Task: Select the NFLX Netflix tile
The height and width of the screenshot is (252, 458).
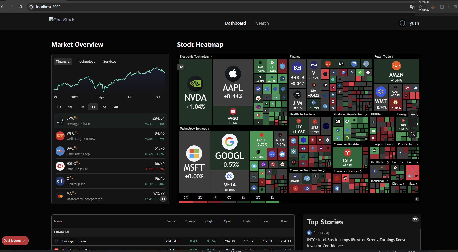Action: 280,139
